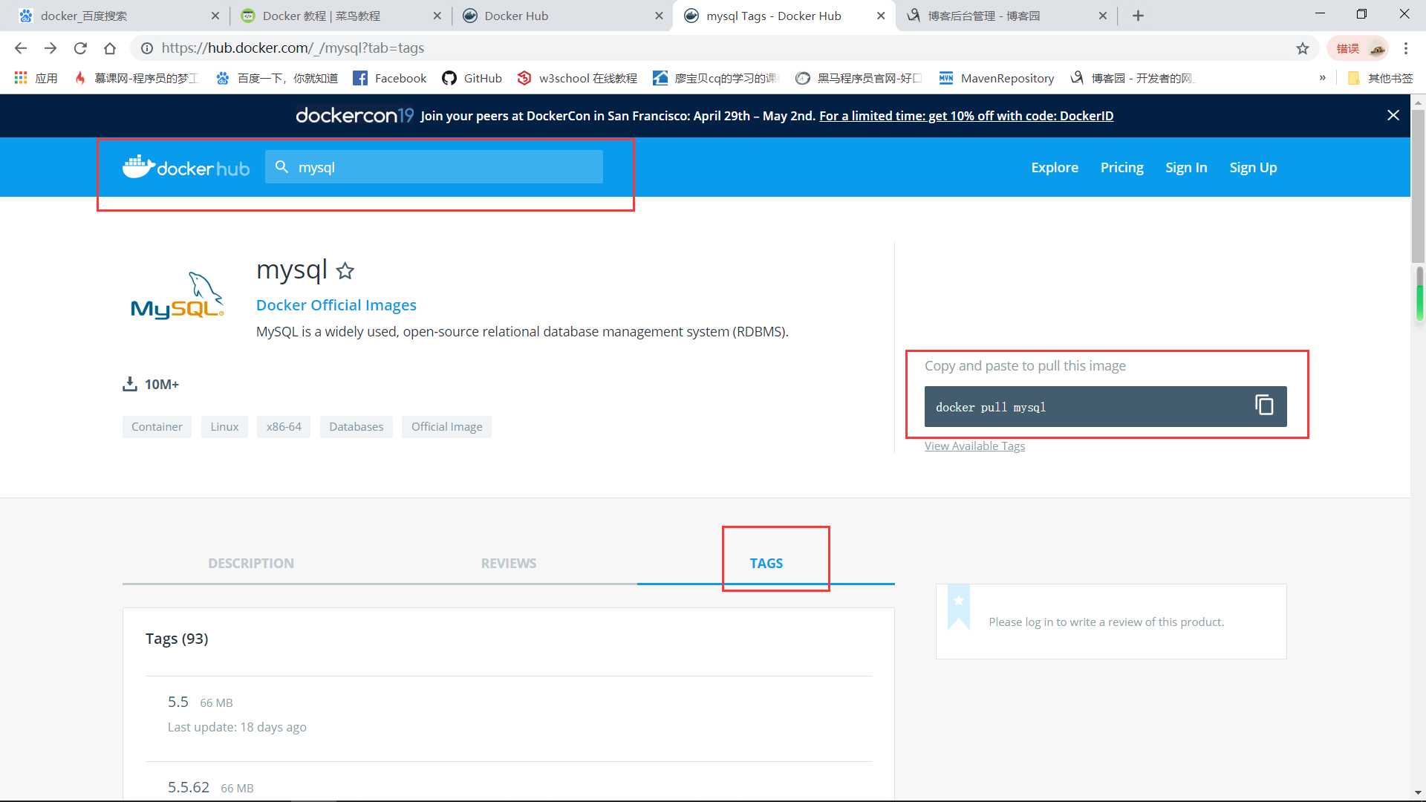Screen dimensions: 1426x802
Task: Open the GitHub bookmark
Action: 472,78
